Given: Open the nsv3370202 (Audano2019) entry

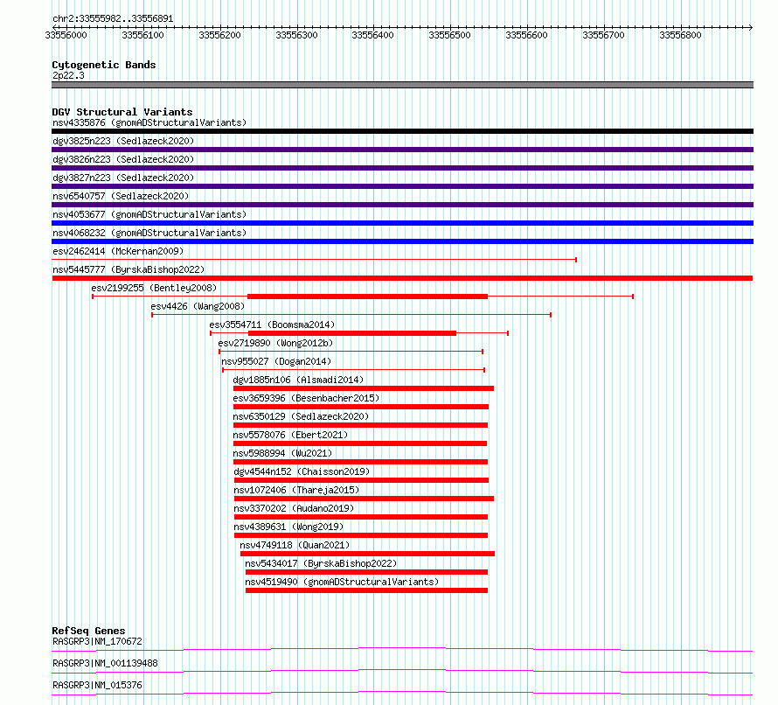Looking at the screenshot, I should 294,508.
